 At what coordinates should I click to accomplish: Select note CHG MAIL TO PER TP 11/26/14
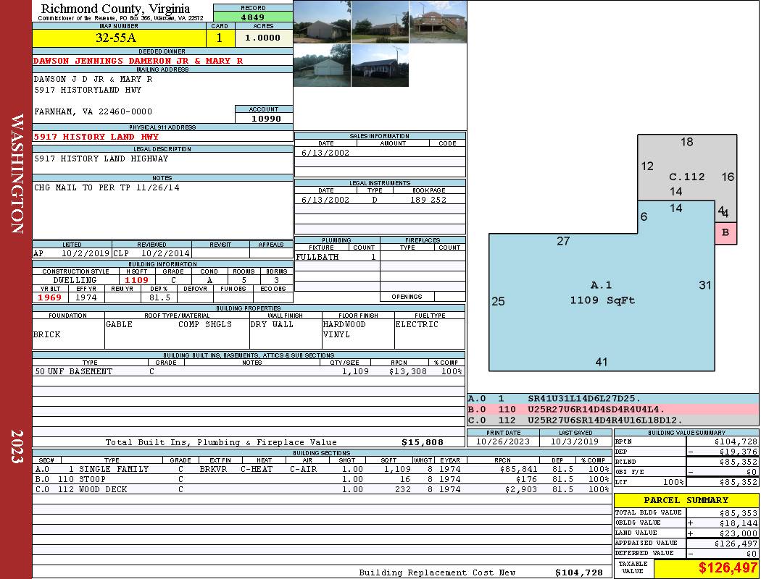click(107, 187)
